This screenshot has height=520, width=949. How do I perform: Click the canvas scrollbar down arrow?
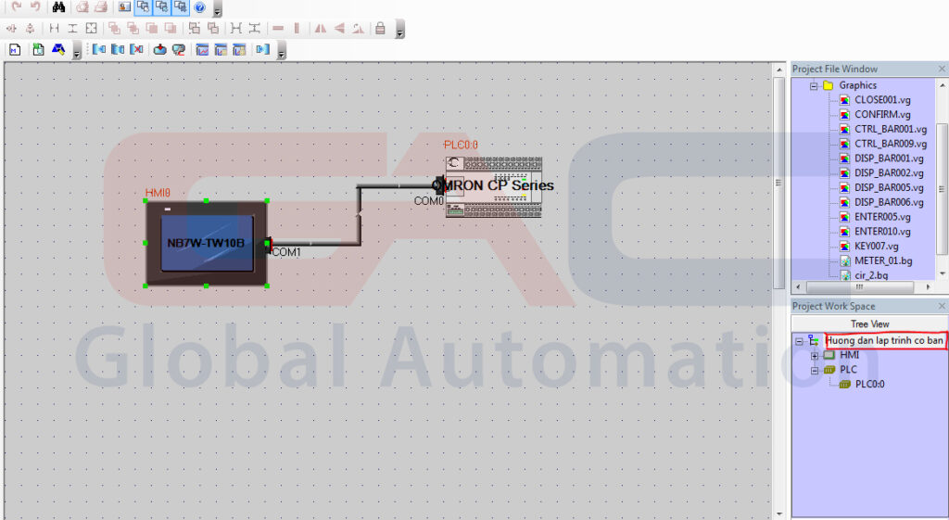click(778, 514)
